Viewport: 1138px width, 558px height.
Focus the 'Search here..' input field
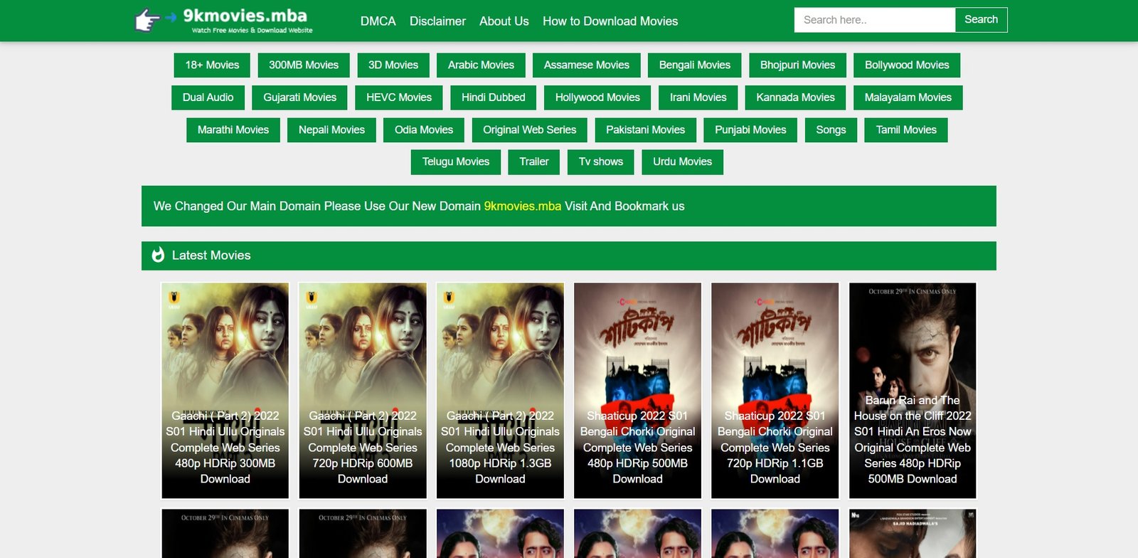tap(874, 20)
